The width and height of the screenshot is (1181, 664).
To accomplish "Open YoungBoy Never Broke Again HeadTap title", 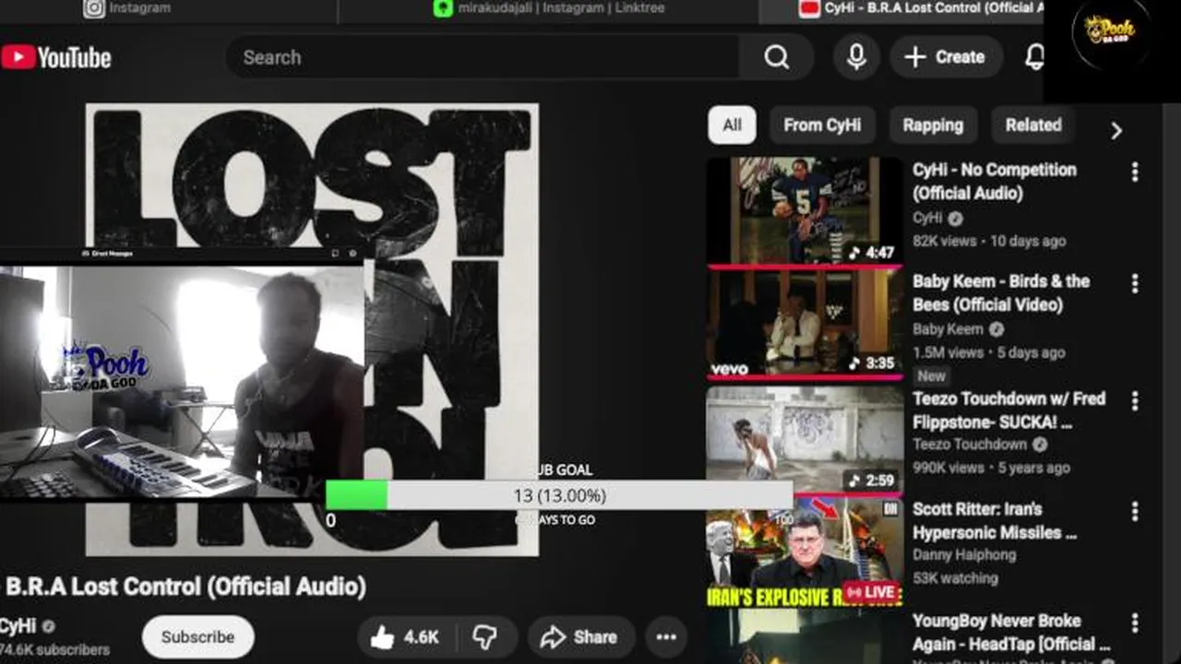I will tap(1011, 632).
